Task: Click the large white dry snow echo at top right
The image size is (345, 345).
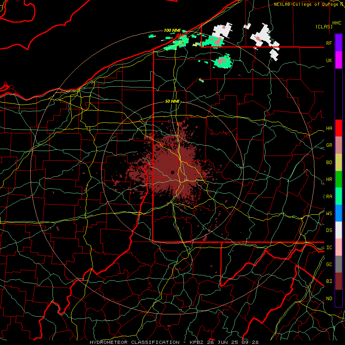Action: pos(265,36)
